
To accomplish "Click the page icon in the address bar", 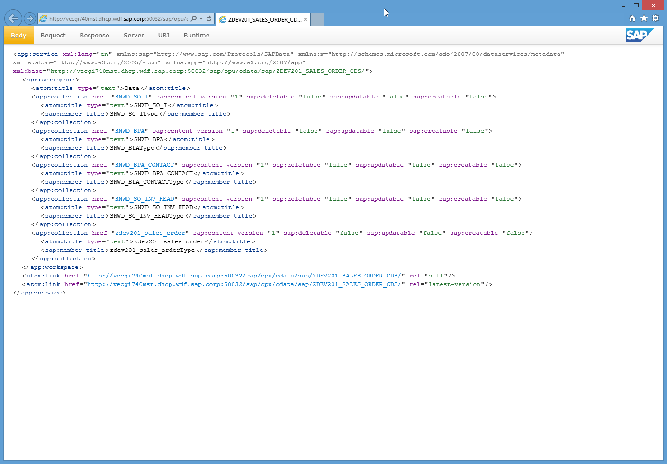I will (x=44, y=19).
